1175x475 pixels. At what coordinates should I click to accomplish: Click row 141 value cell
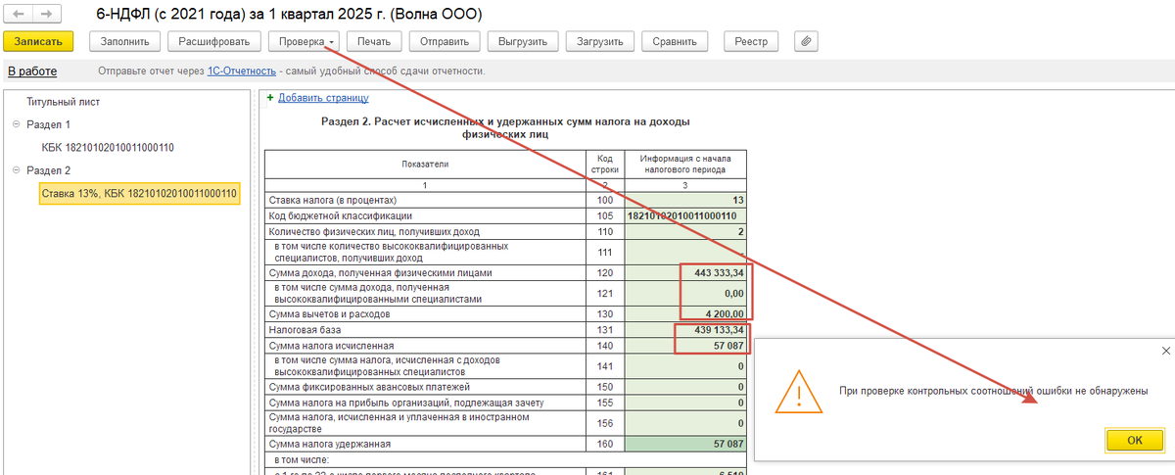(x=685, y=366)
